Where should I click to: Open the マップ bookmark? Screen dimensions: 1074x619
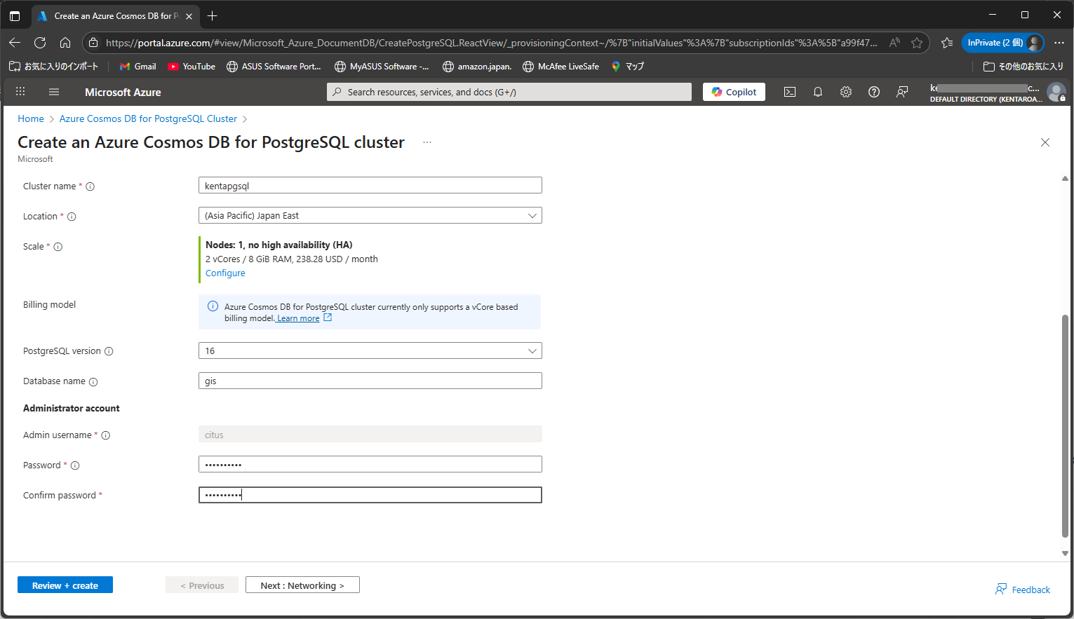(628, 67)
